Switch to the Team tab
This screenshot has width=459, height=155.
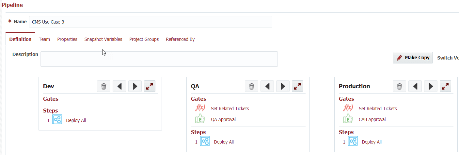pyautogui.click(x=44, y=39)
